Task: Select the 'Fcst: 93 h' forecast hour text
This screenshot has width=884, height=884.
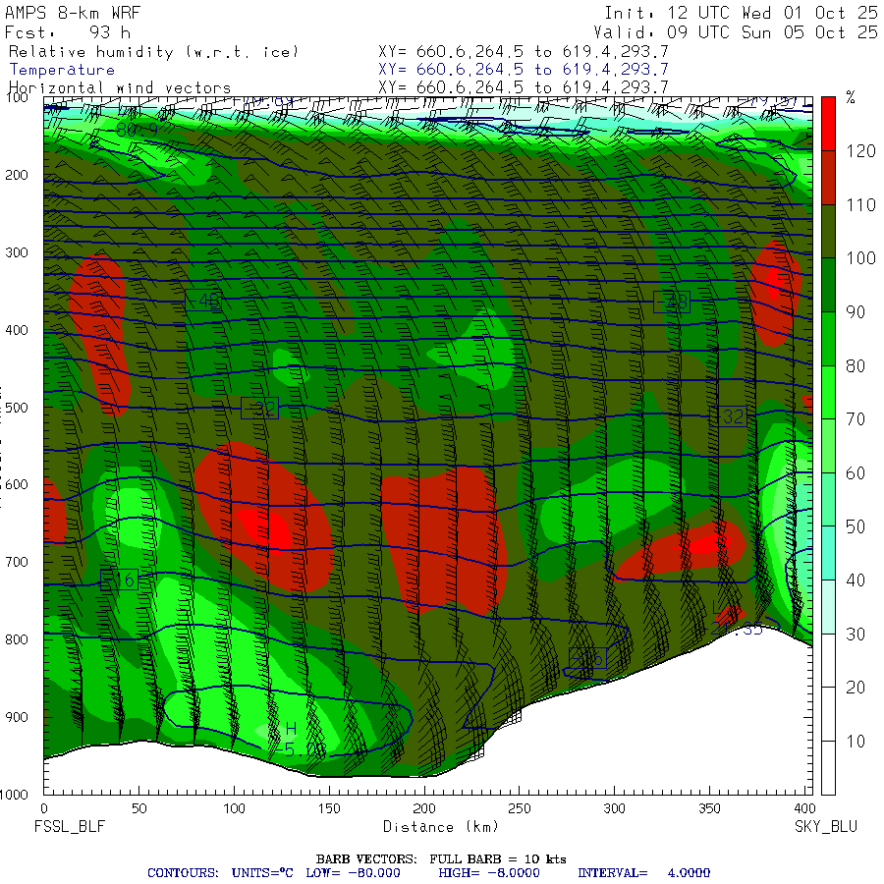Action: (68, 32)
